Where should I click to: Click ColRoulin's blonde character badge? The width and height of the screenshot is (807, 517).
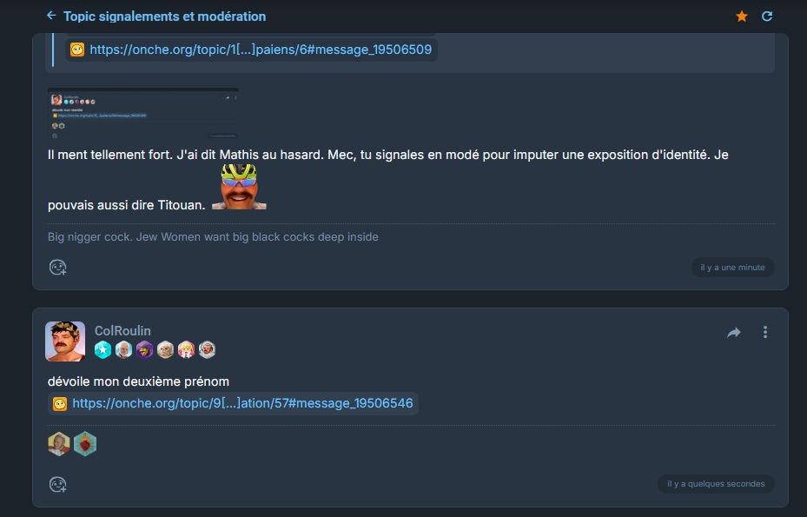(x=186, y=349)
